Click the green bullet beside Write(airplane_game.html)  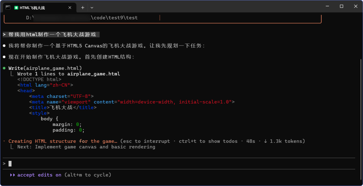pos(4,68)
